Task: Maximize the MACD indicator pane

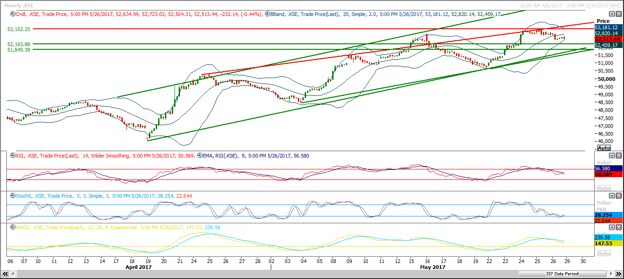Action: [611, 227]
